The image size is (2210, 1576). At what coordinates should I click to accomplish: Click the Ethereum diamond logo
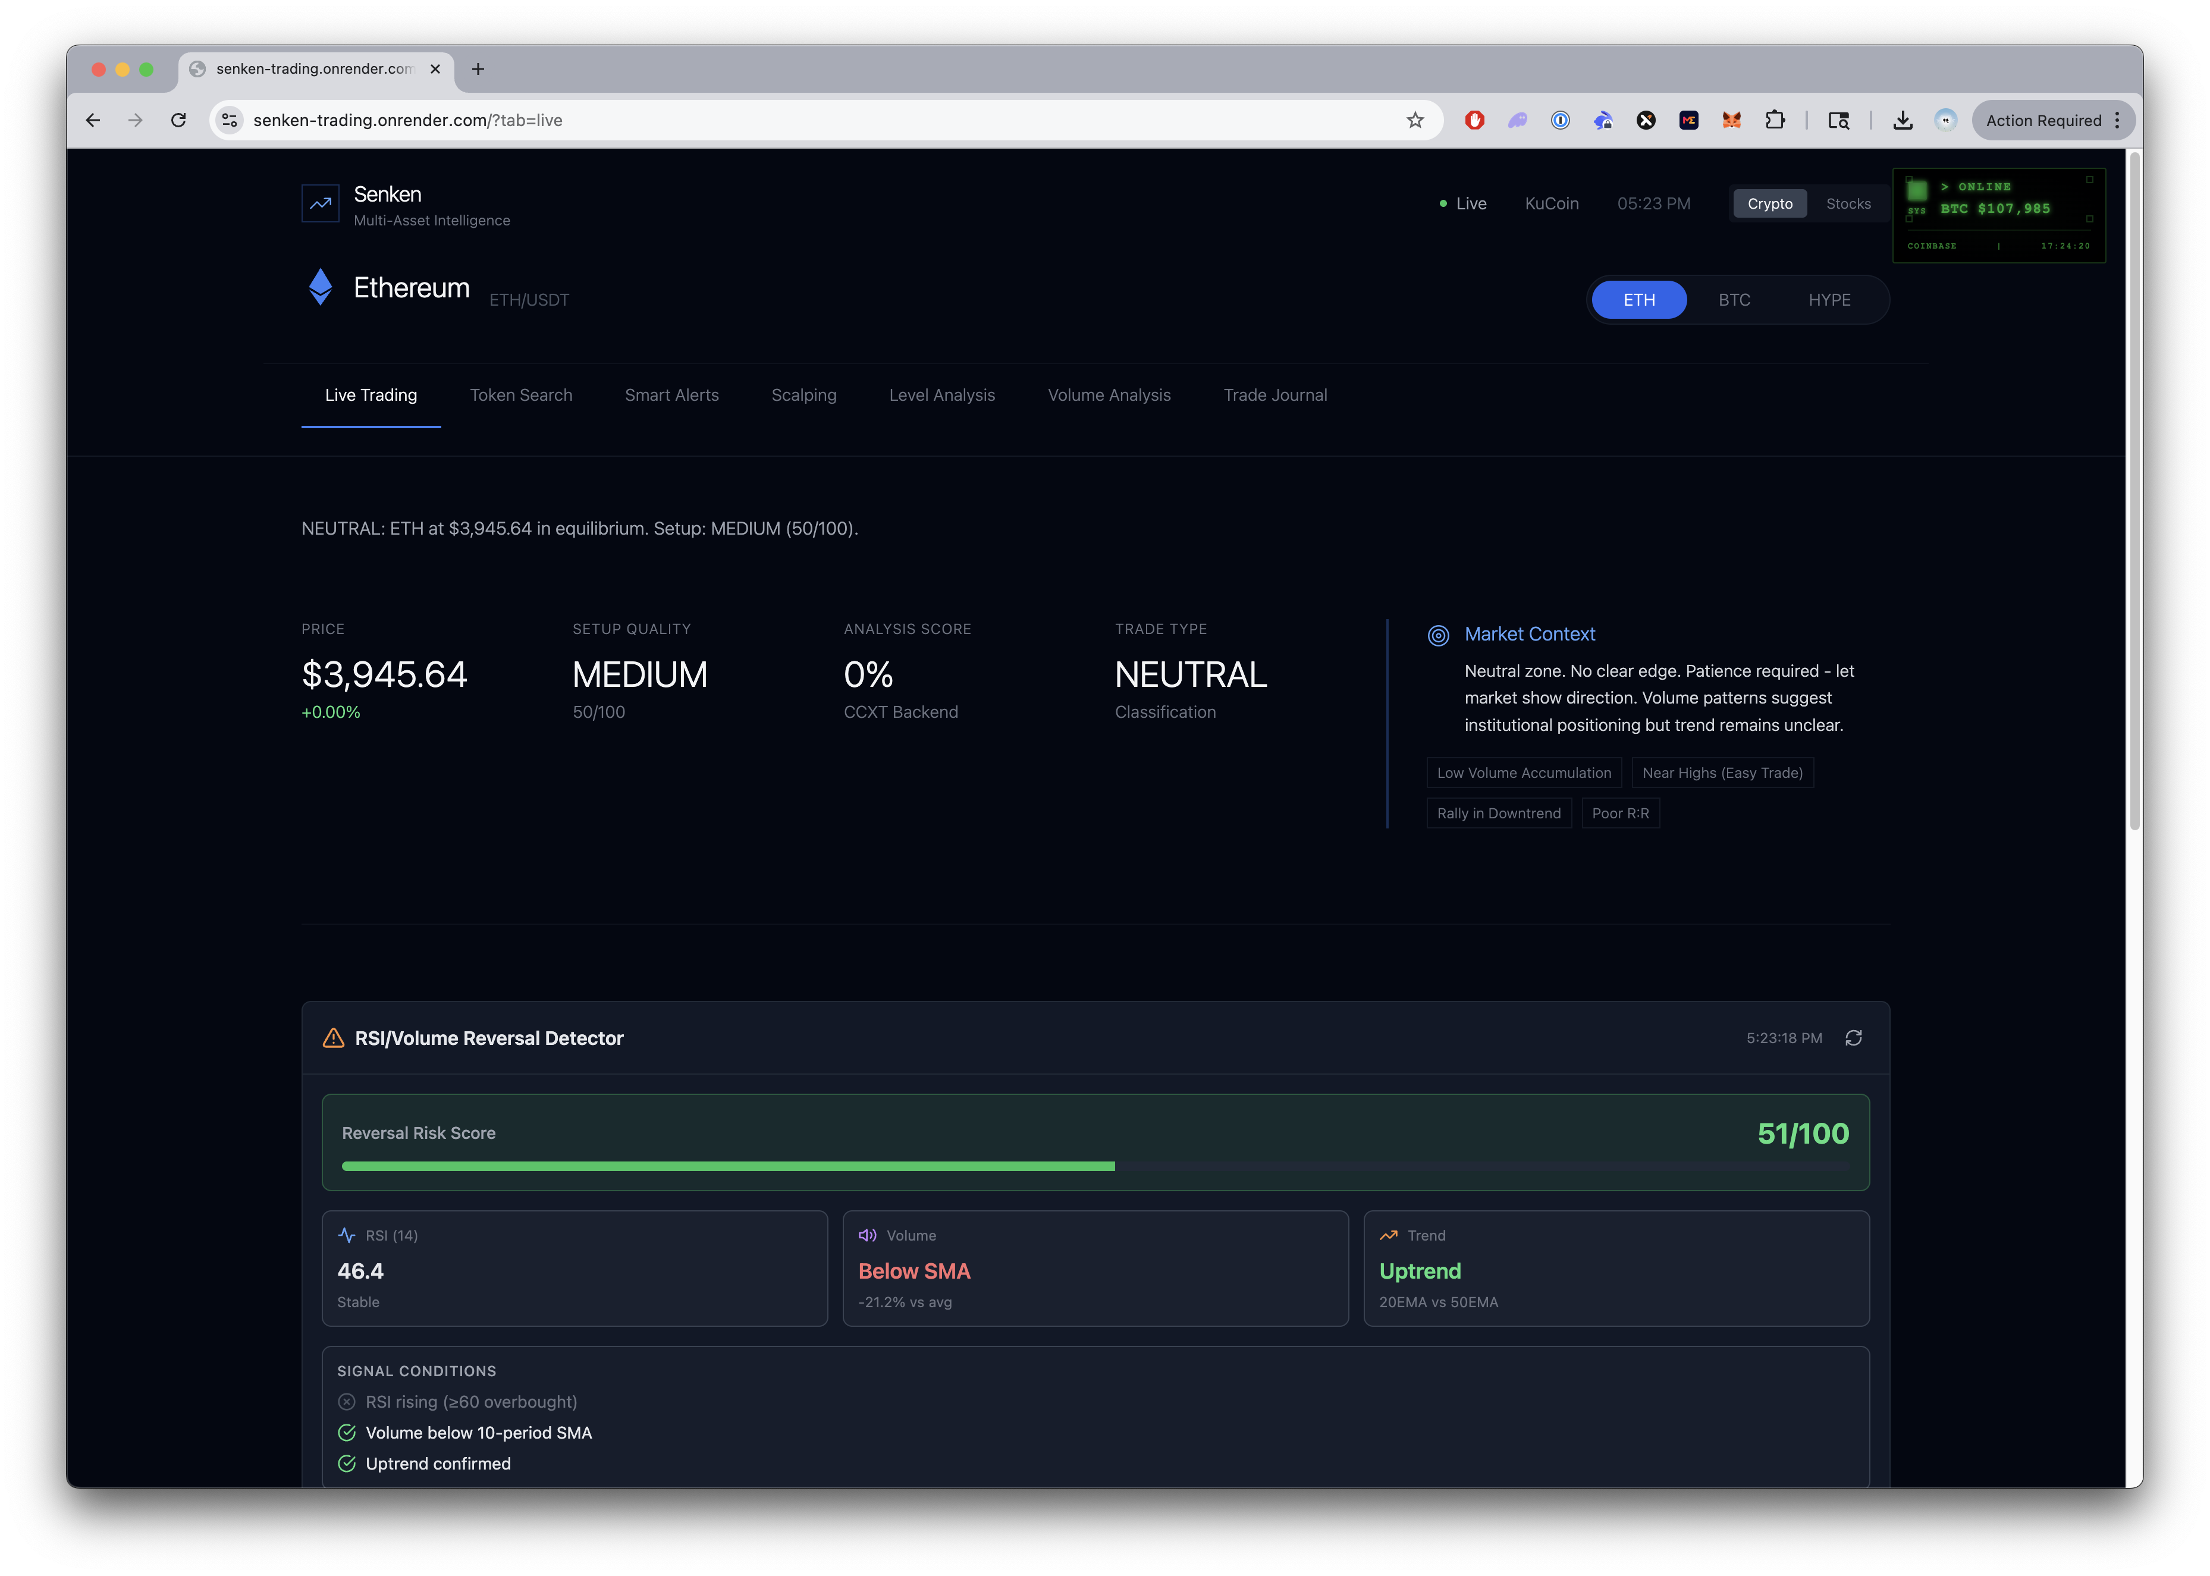[x=321, y=287]
